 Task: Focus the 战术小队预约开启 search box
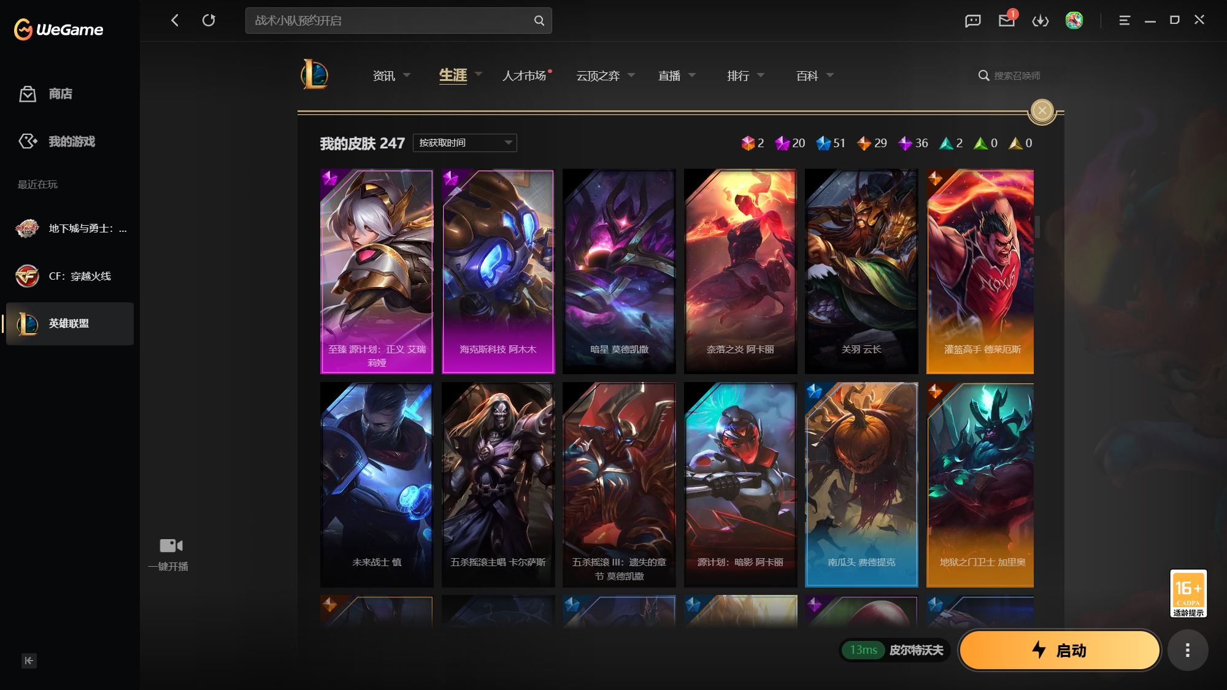[x=399, y=21]
